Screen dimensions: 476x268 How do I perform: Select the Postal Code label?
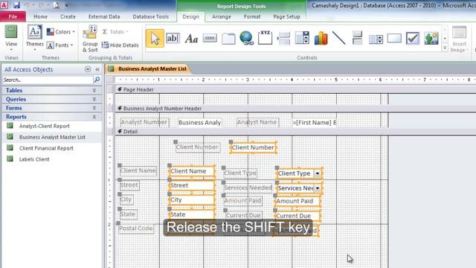pyautogui.click(x=135, y=229)
